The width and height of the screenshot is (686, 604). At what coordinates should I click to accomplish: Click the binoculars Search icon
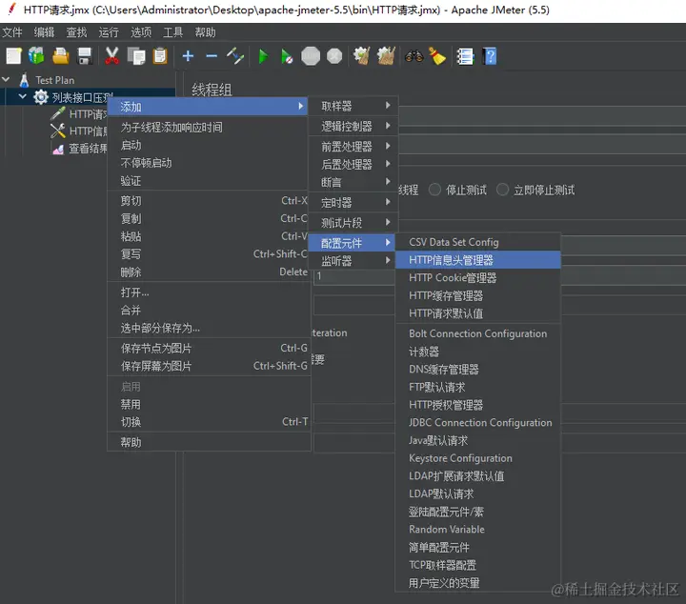pos(414,56)
